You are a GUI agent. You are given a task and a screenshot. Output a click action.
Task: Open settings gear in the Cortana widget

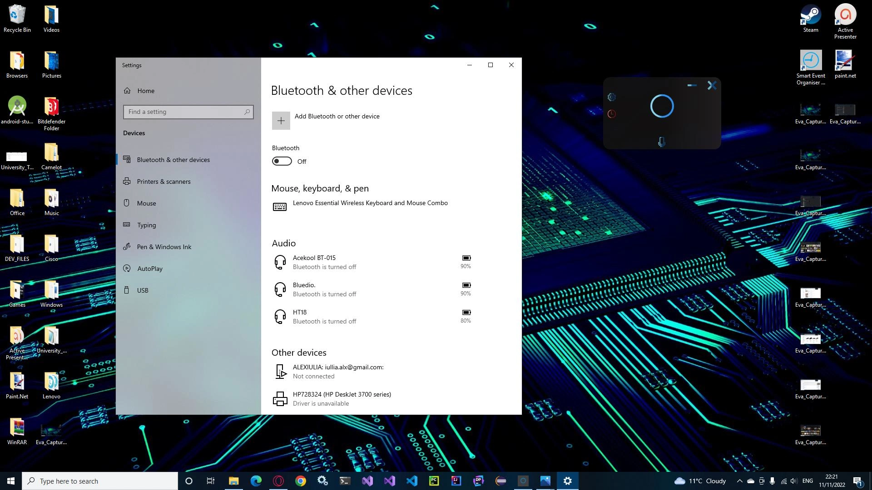point(612,97)
